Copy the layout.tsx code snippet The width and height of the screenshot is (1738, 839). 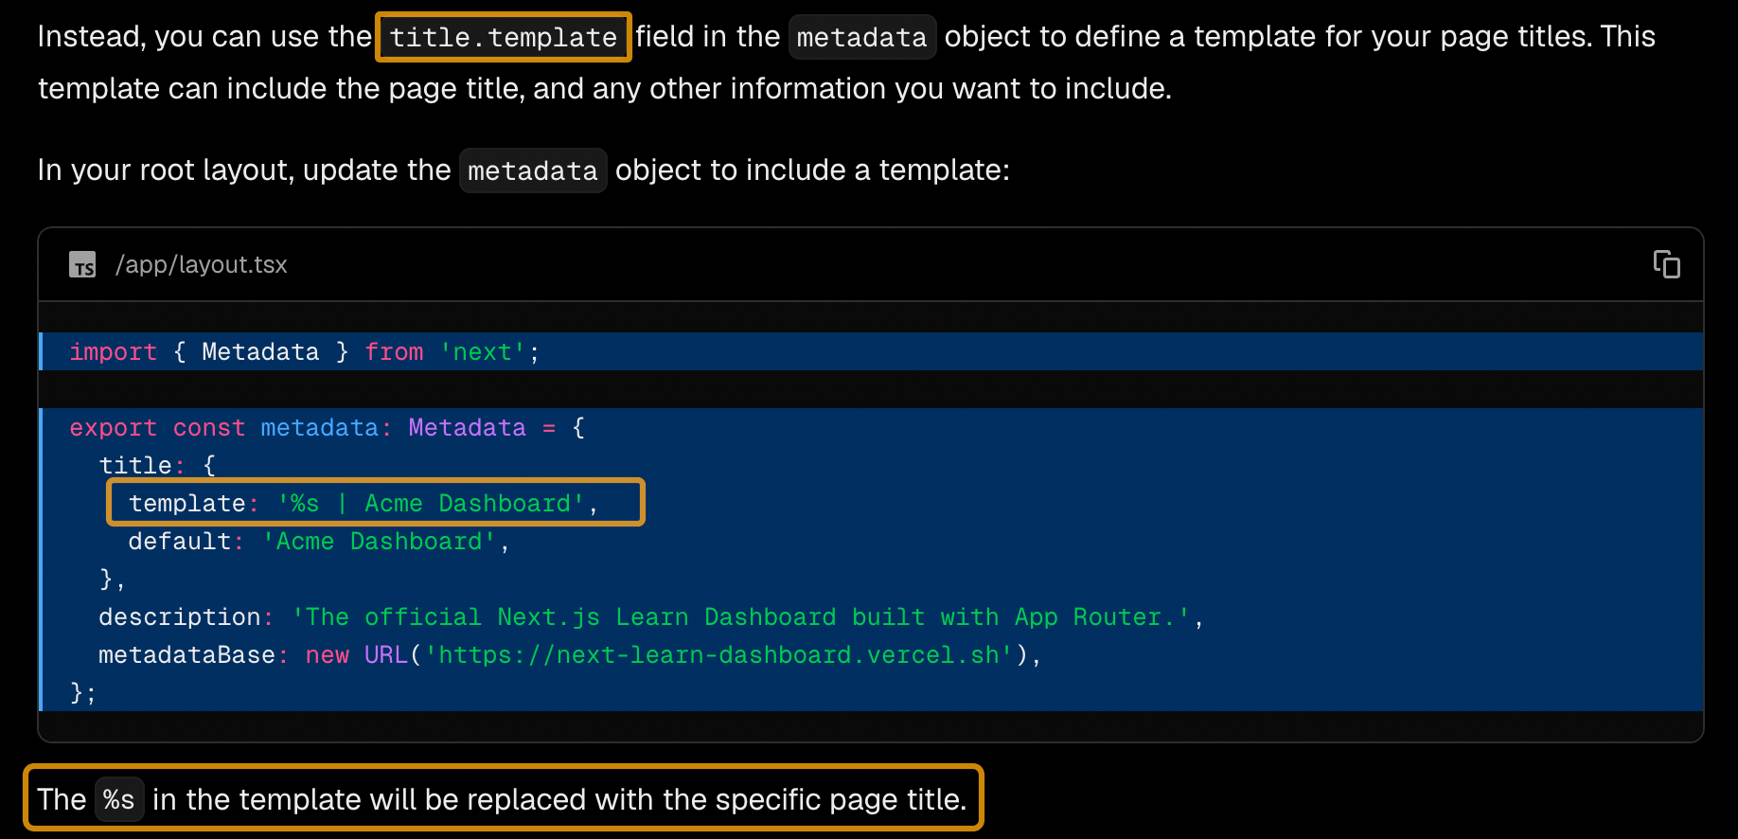[1666, 264]
